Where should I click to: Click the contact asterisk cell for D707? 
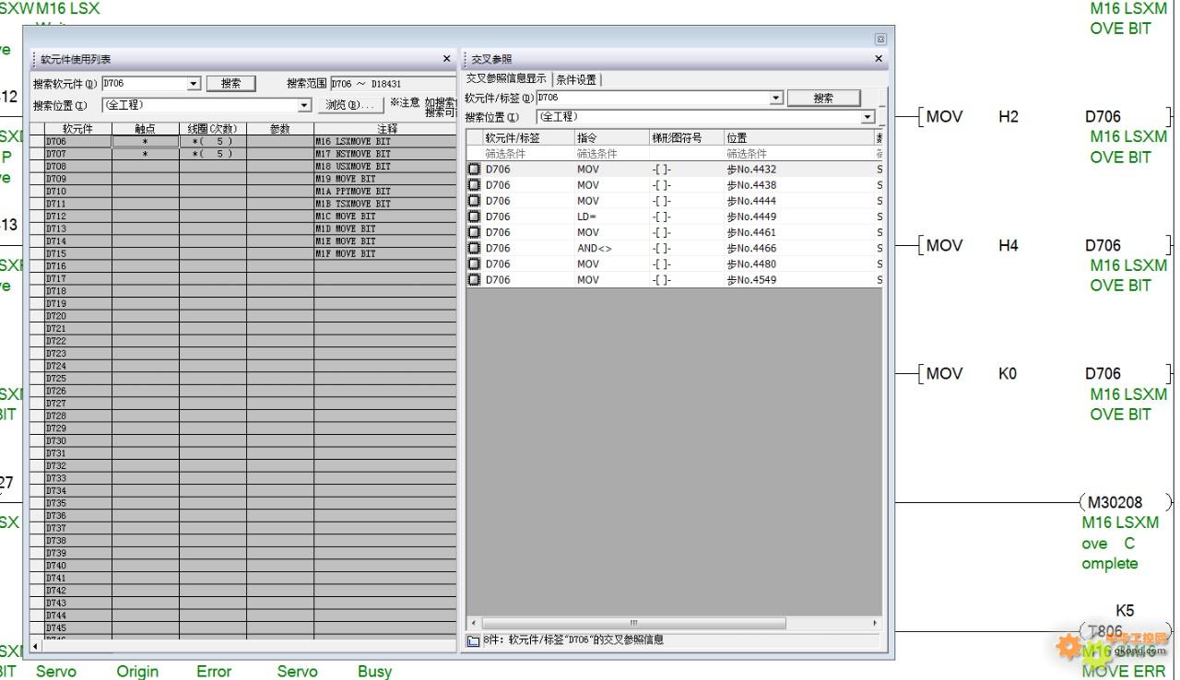click(146, 154)
